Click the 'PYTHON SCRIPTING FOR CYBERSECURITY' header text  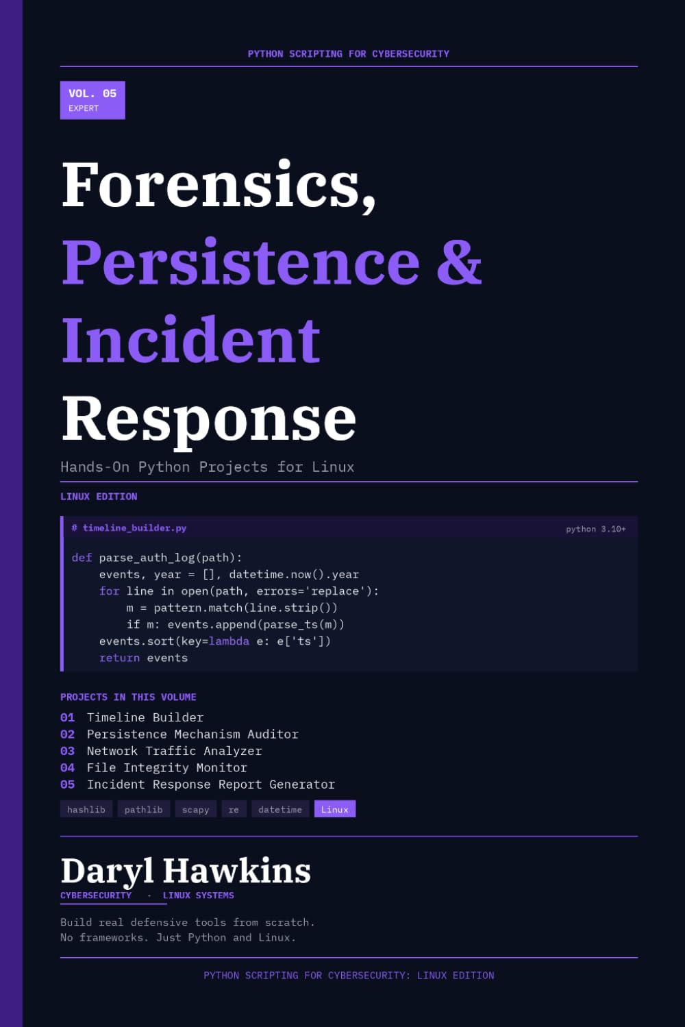pyautogui.click(x=349, y=53)
